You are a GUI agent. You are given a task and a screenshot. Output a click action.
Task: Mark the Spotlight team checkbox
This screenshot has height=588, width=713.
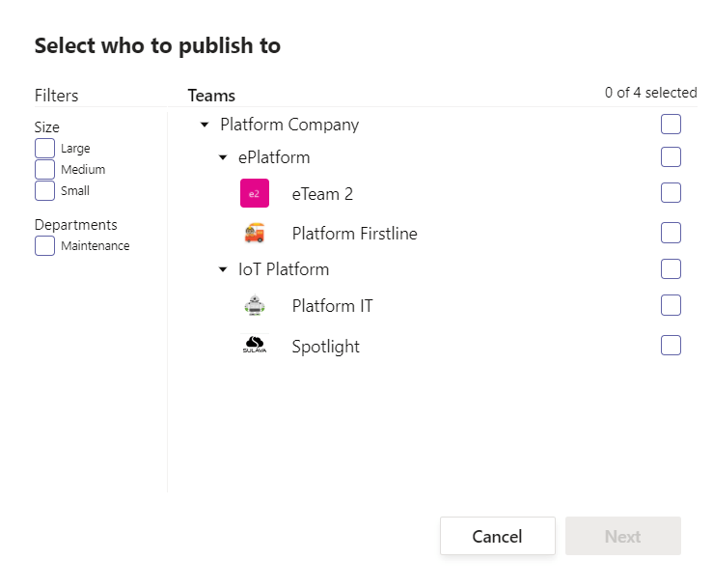[x=671, y=346]
